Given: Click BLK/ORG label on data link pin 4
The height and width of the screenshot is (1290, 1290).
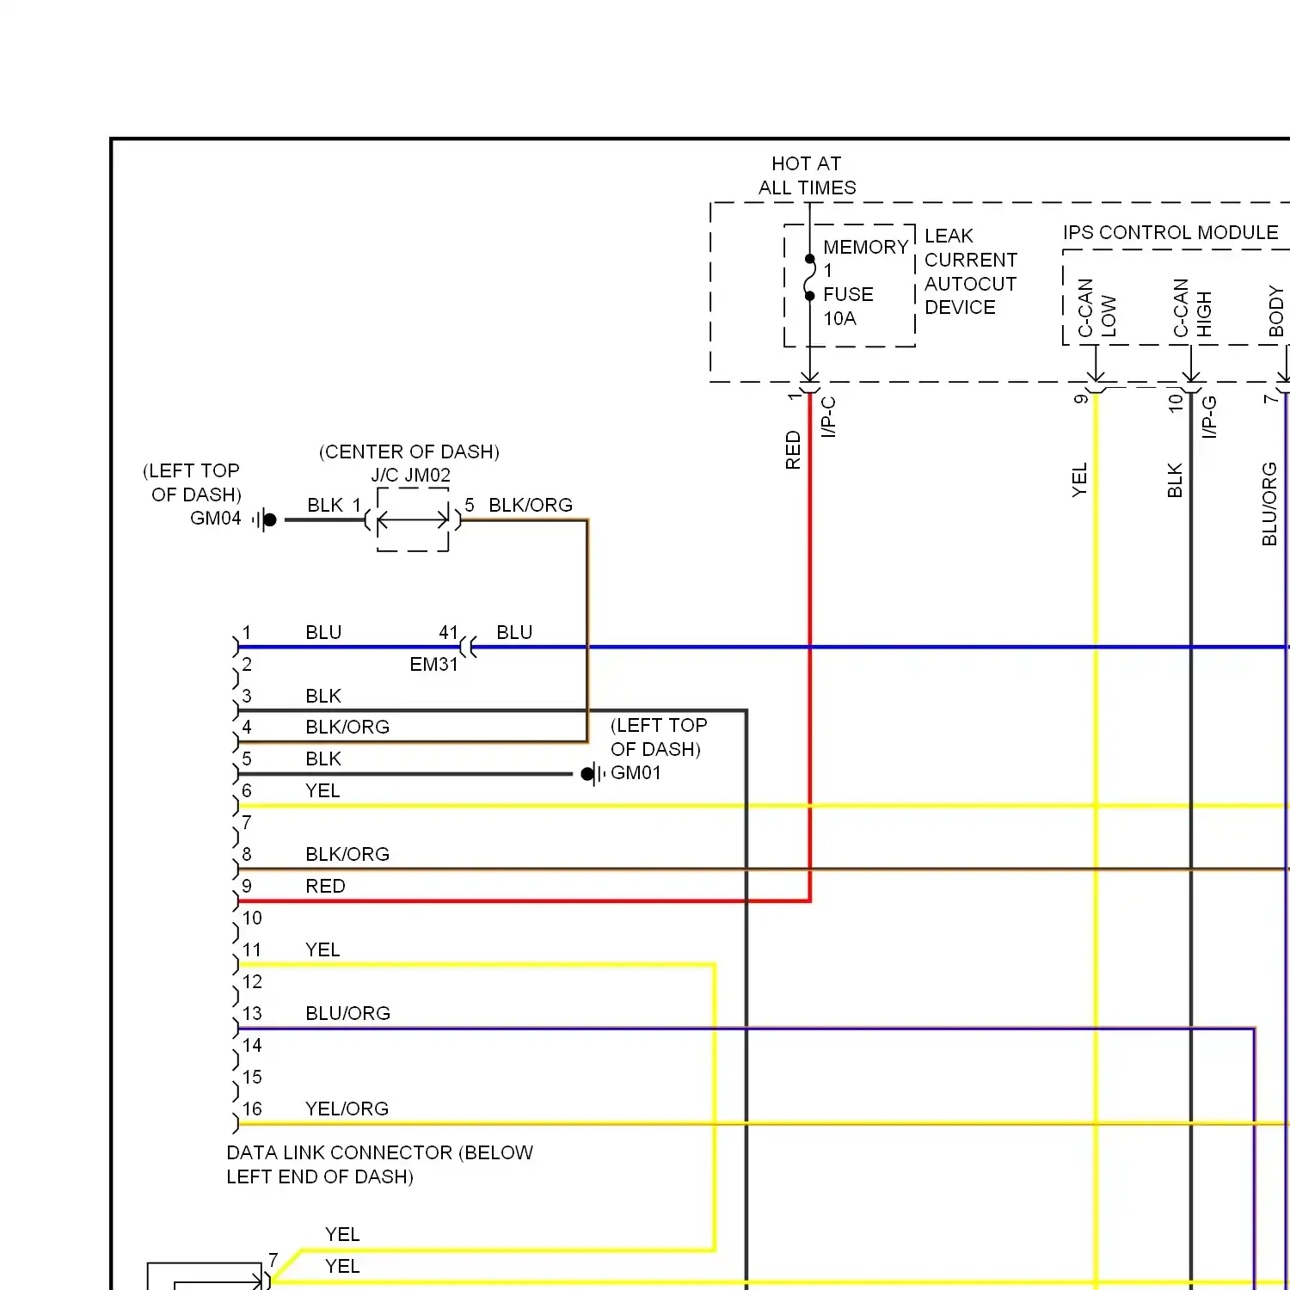Looking at the screenshot, I should 347,728.
